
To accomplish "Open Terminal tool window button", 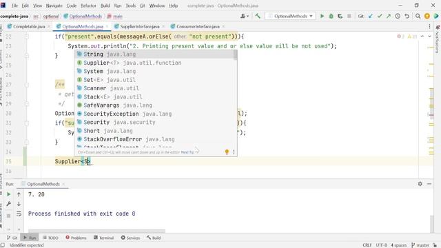I will coord(104,238).
